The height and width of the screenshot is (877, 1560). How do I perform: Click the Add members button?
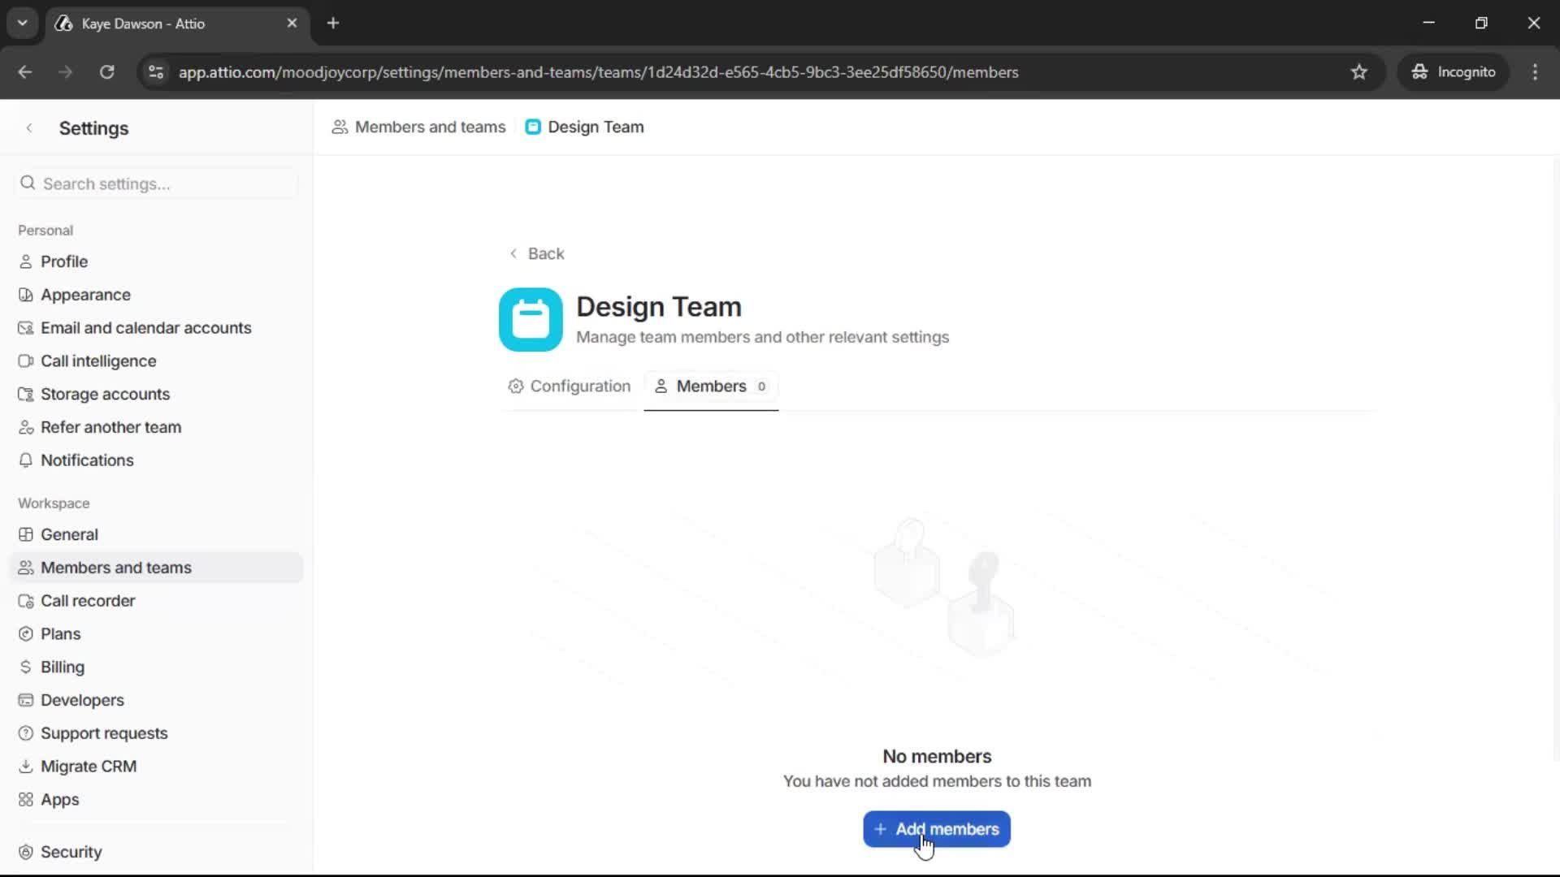[x=936, y=829]
